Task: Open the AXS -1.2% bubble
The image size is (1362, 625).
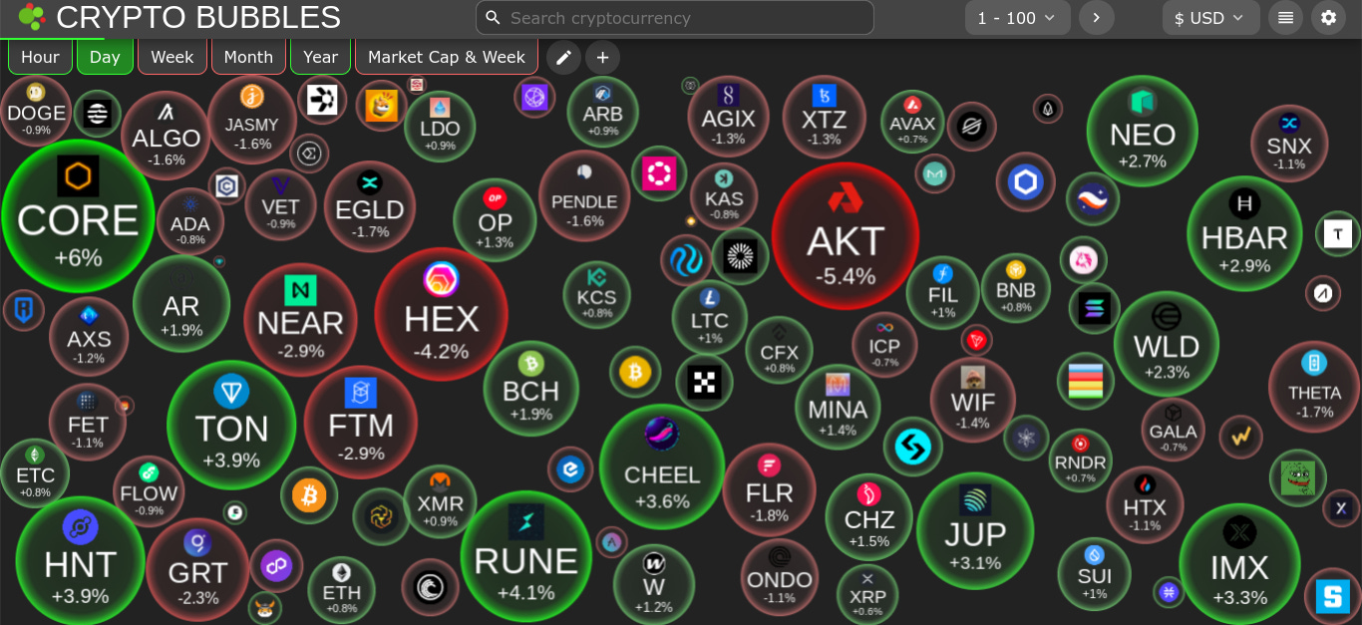Action: tap(89, 336)
